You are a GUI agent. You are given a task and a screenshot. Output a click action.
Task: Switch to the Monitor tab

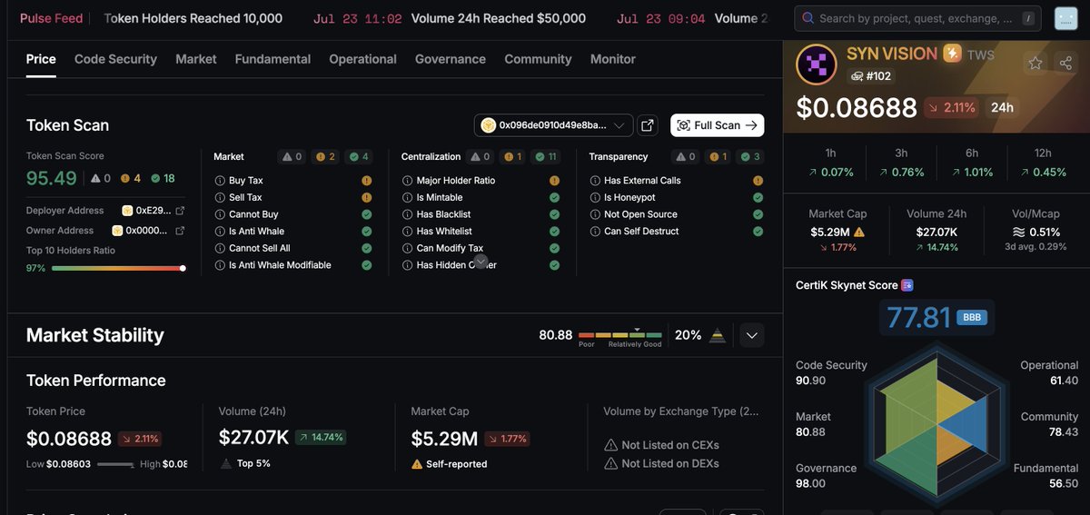tap(613, 59)
